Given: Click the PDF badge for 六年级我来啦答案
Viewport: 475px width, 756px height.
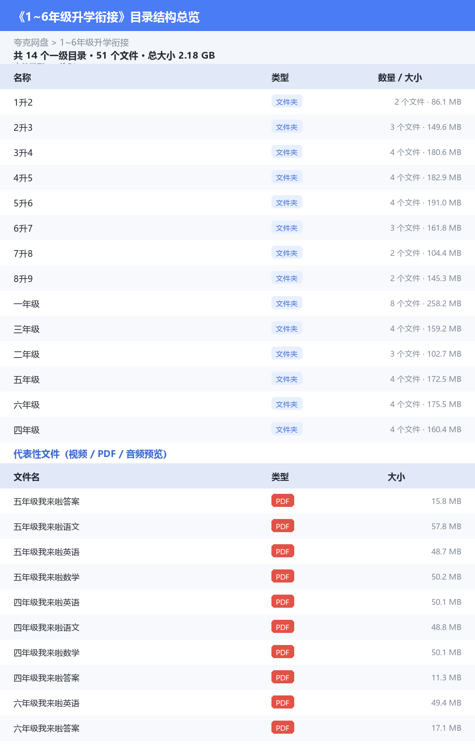Looking at the screenshot, I should [283, 727].
